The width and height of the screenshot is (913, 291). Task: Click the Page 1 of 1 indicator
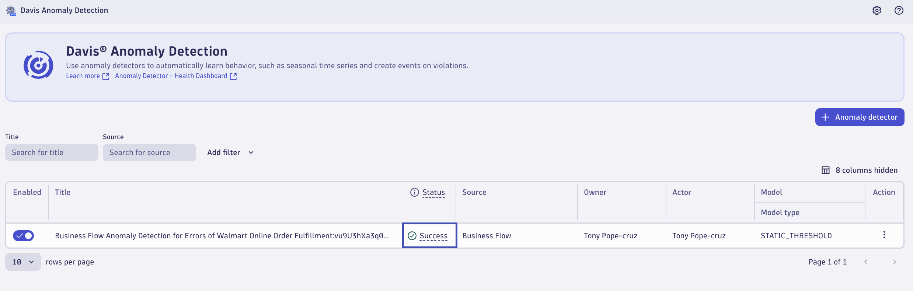pos(827,262)
